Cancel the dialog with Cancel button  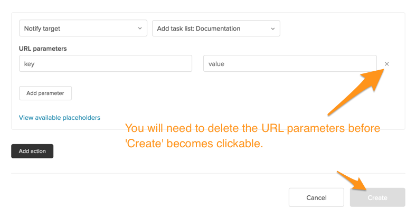316,197
